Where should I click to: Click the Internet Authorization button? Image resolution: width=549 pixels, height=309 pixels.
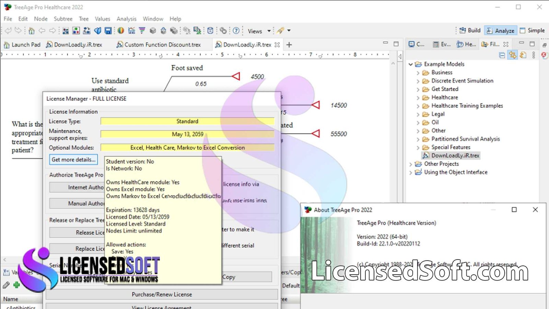click(77, 187)
